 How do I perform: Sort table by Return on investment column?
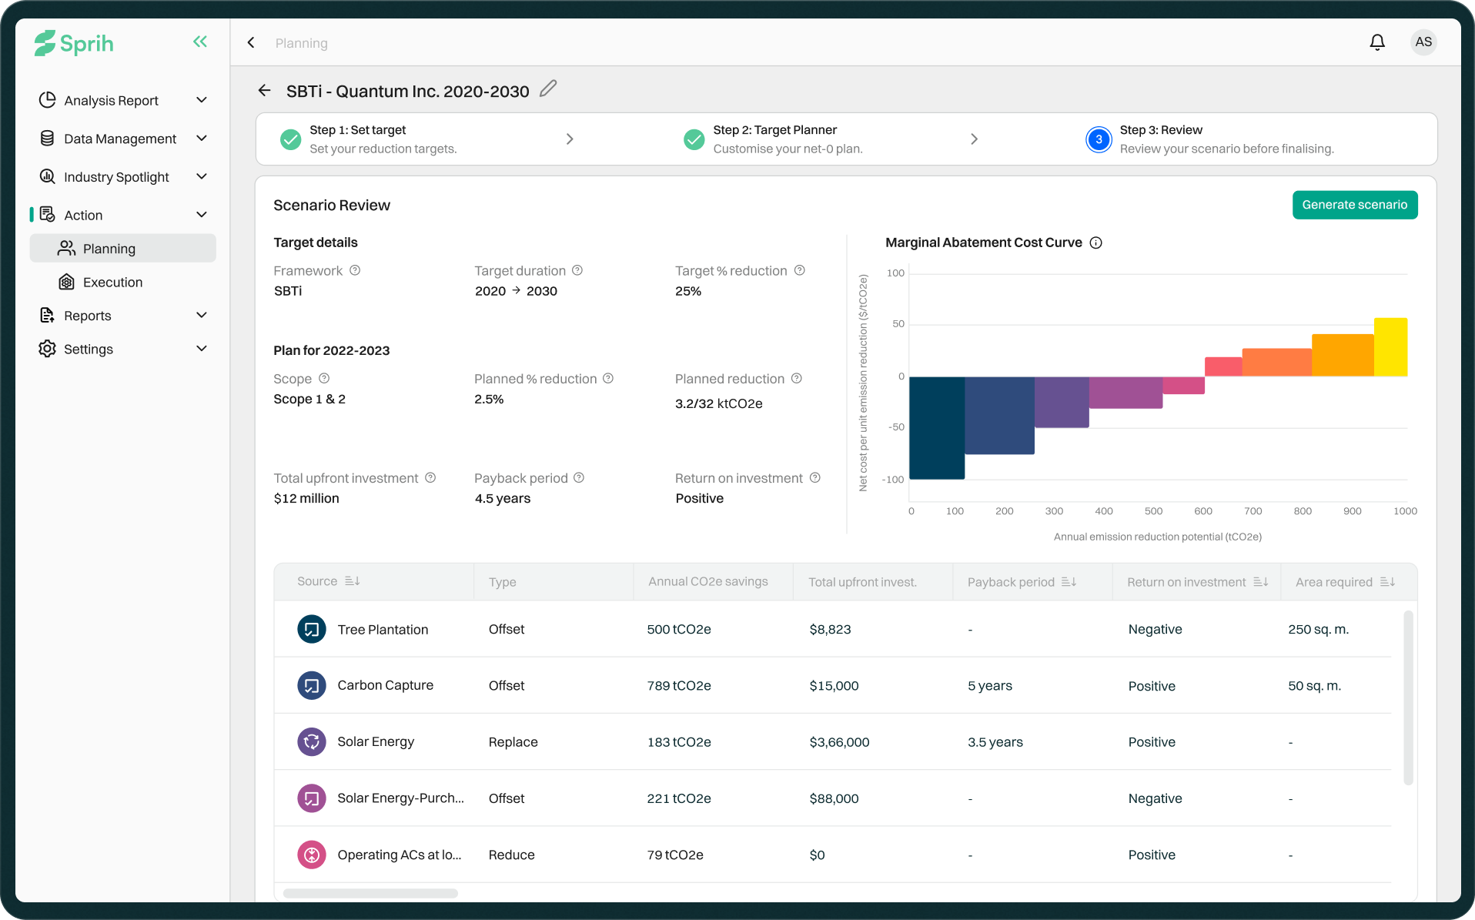(1260, 582)
